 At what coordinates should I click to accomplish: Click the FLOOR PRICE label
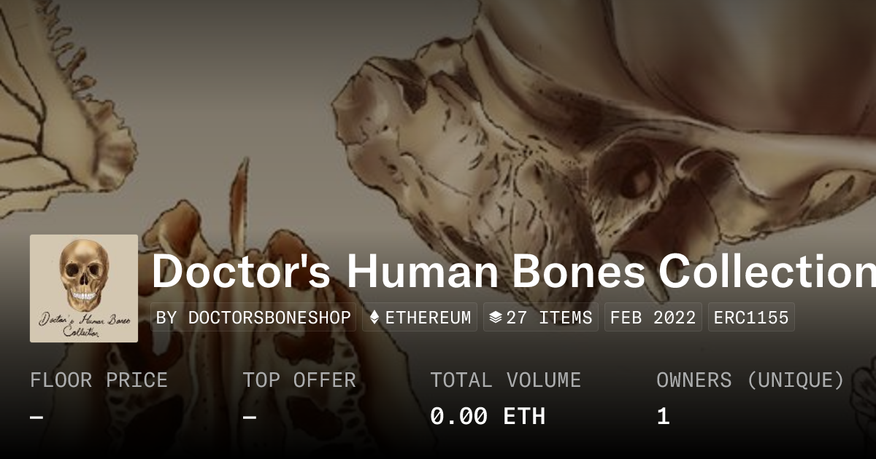pyautogui.click(x=99, y=380)
